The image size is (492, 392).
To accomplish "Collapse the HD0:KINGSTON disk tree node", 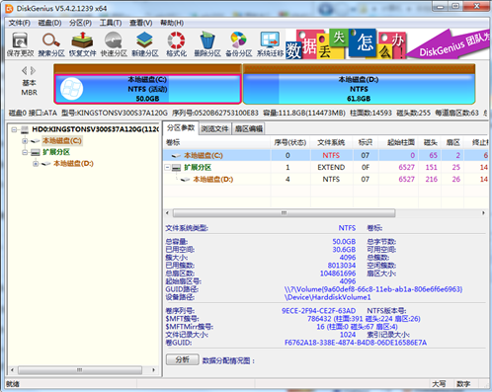I will (x=14, y=129).
